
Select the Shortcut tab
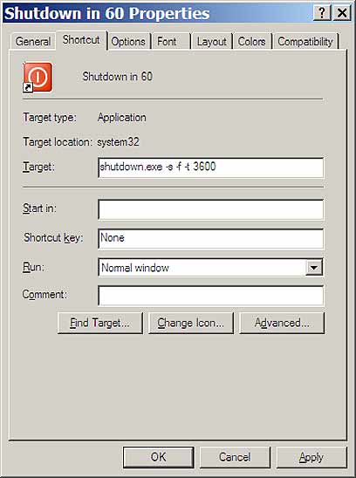81,40
